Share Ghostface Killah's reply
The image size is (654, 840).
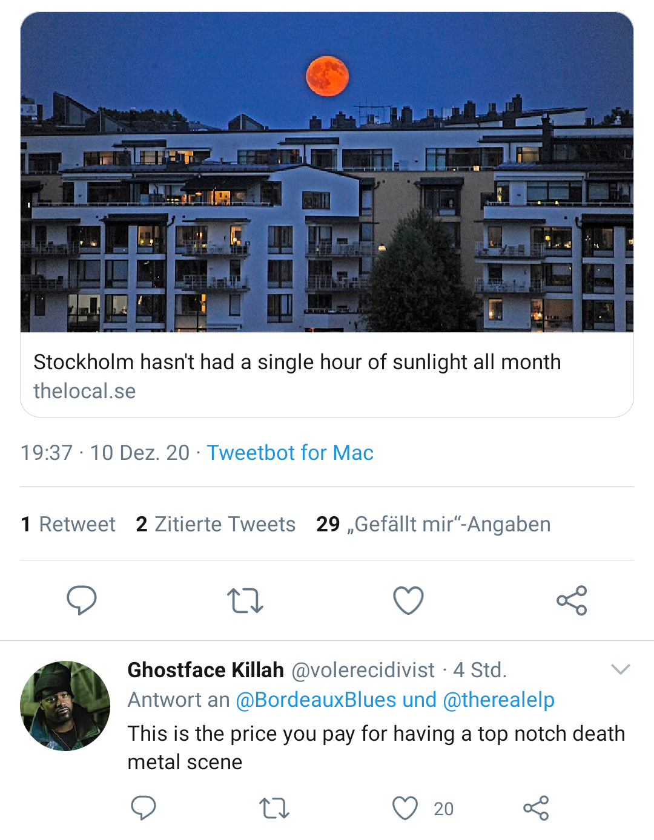536,808
